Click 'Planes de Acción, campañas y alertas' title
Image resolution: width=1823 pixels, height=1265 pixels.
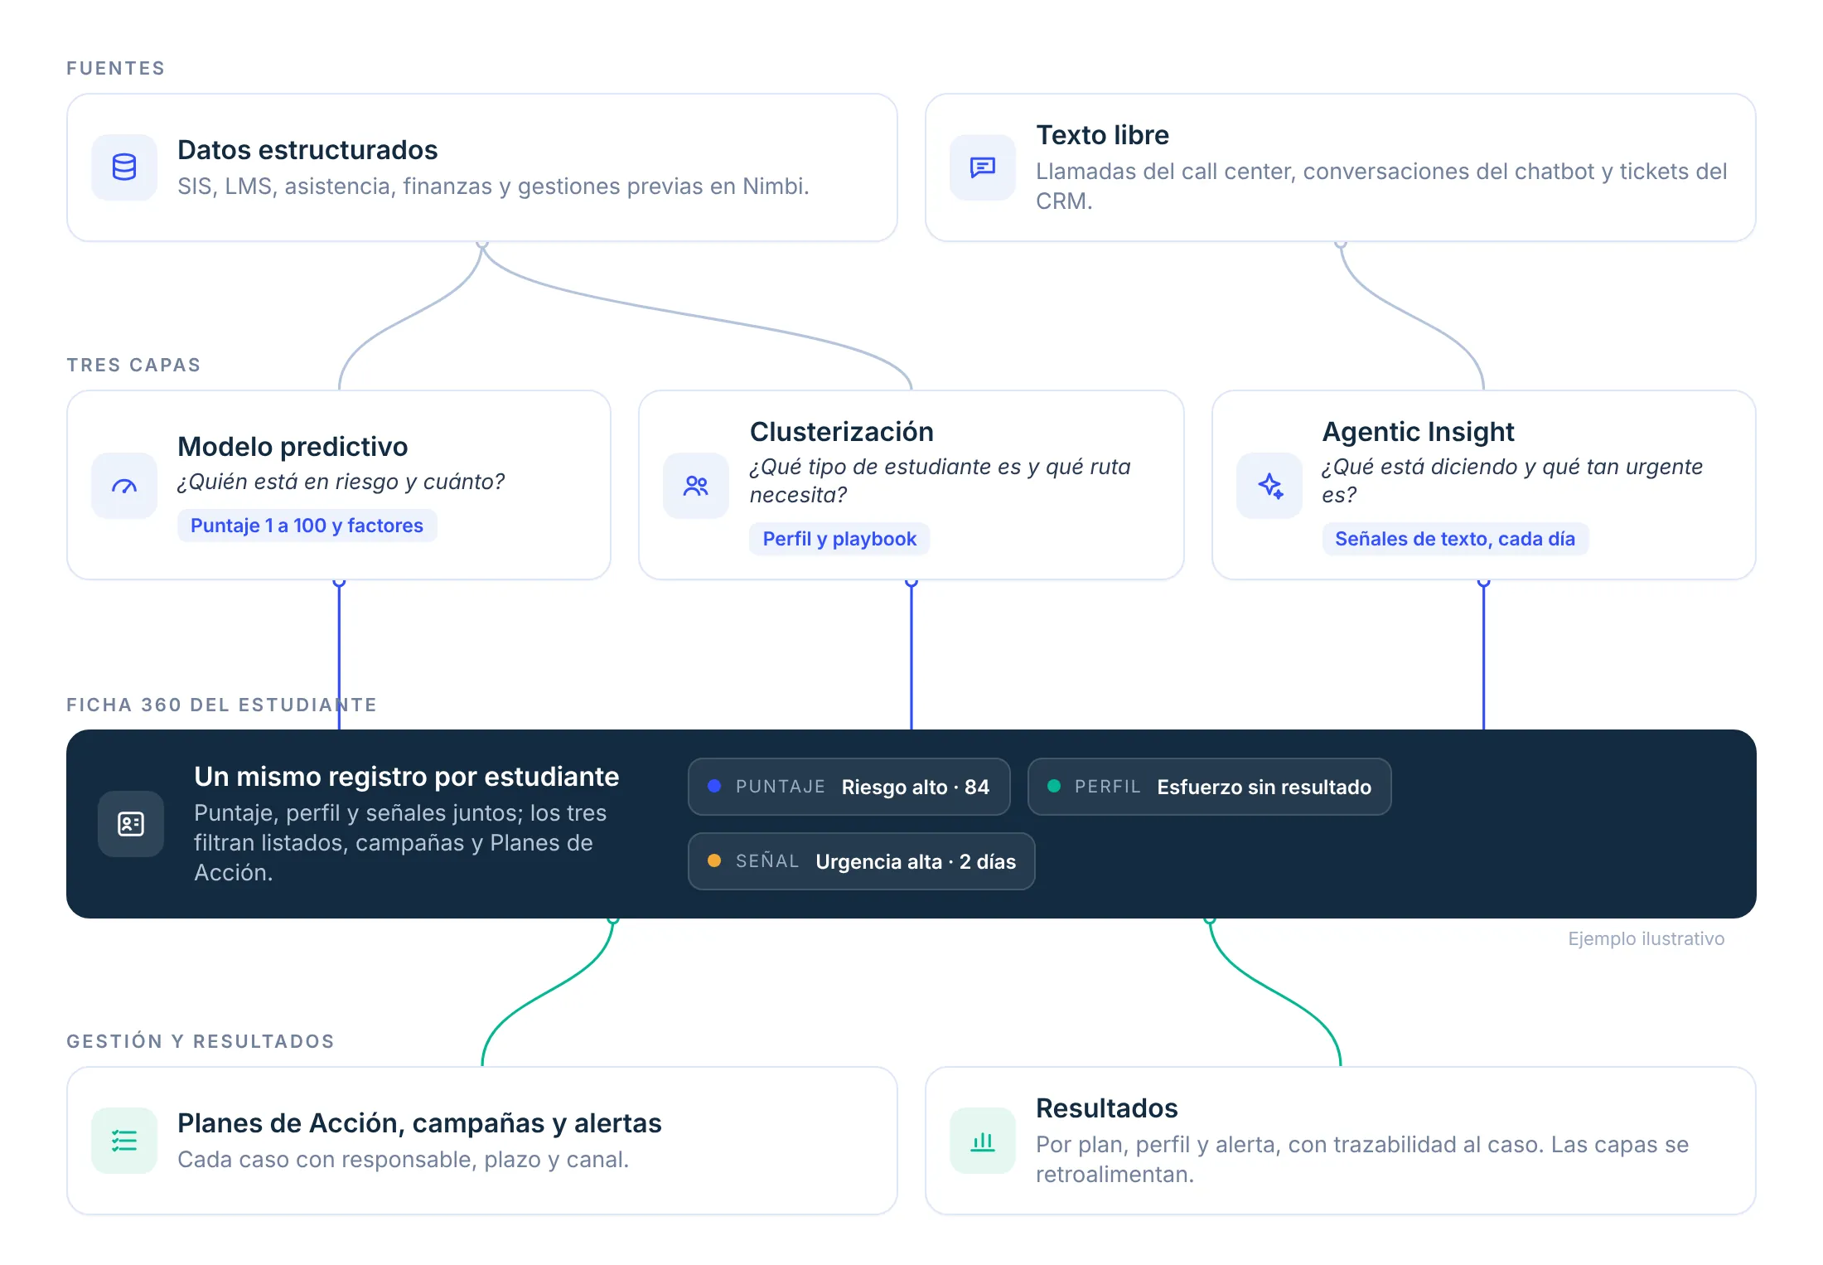click(419, 1123)
